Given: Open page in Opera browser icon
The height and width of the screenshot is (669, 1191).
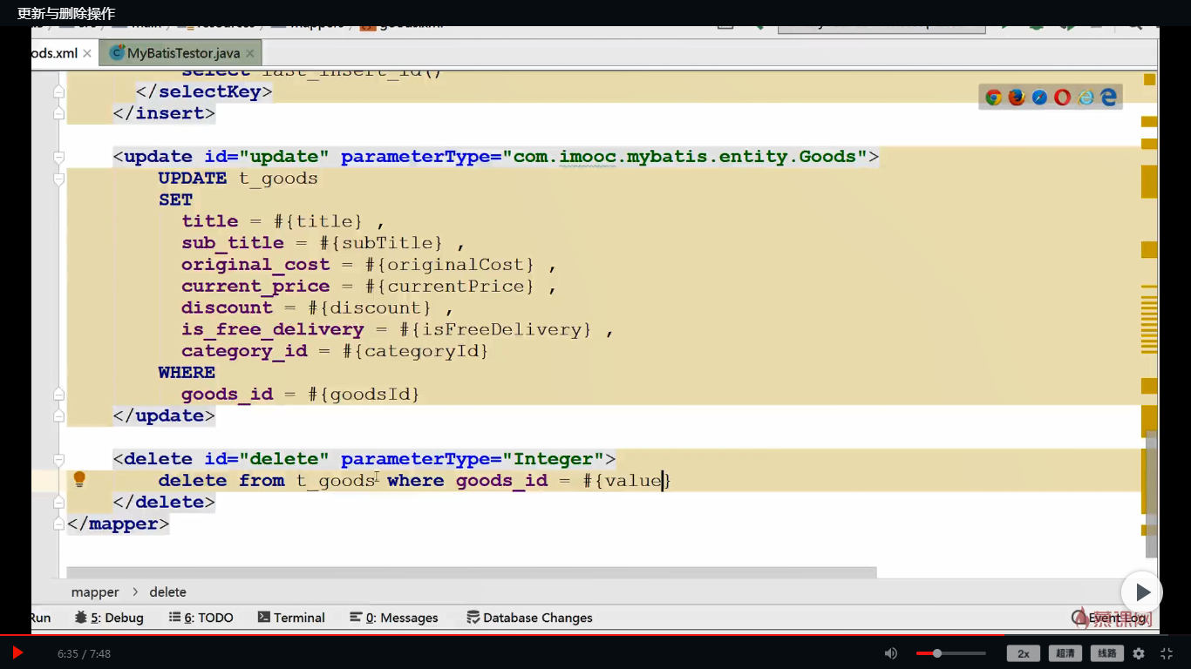Looking at the screenshot, I should [1062, 98].
